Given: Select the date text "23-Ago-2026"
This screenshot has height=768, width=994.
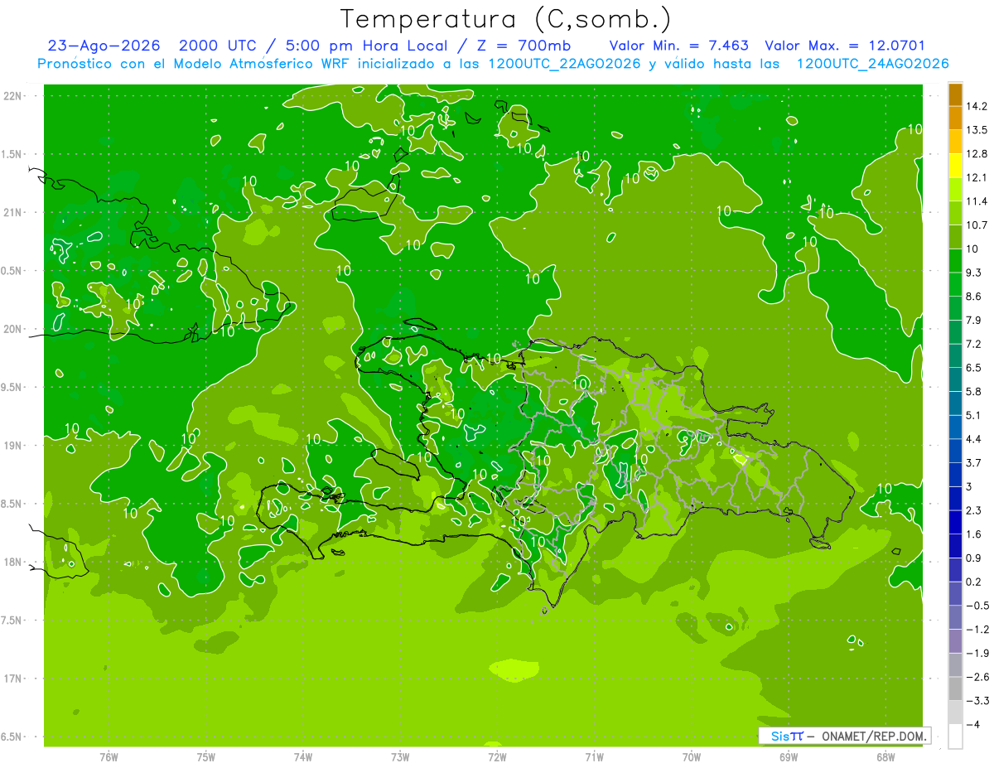Looking at the screenshot, I should [x=104, y=46].
